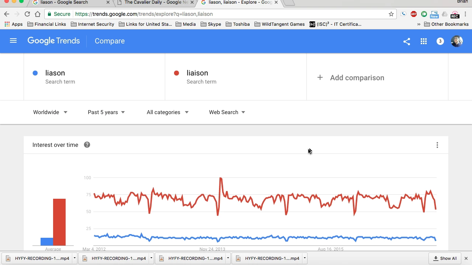Edit the liason search term
This screenshot has height=265, width=472.
[55, 73]
